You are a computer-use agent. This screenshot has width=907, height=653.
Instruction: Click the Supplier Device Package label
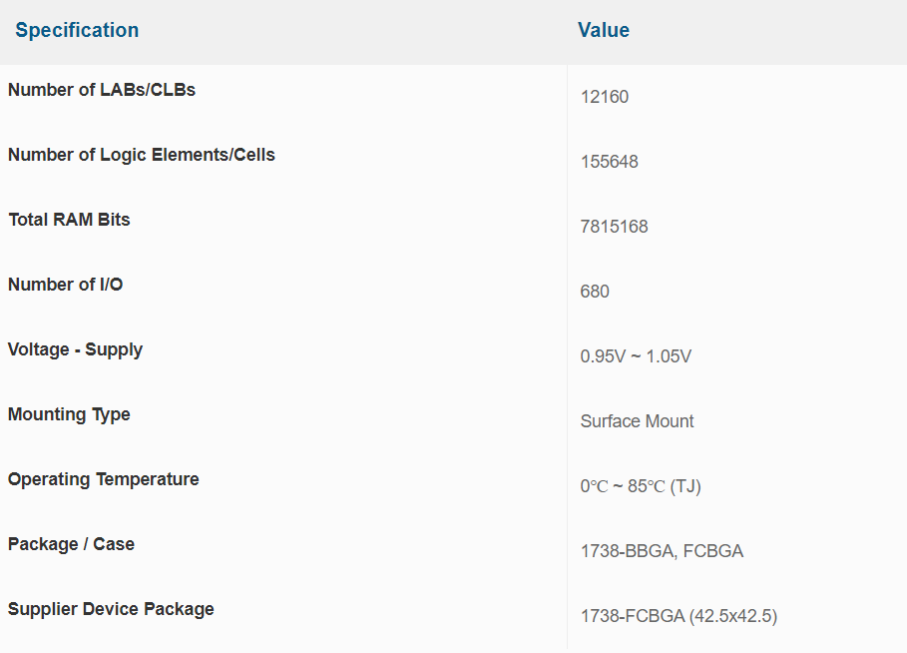click(111, 609)
